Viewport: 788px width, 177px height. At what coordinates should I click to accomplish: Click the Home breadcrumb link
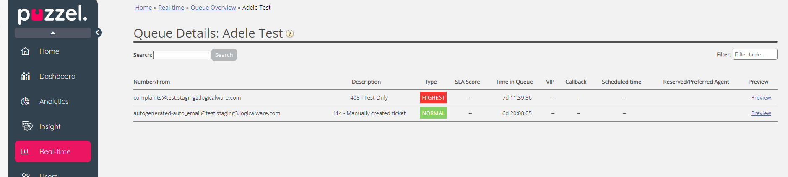point(143,8)
